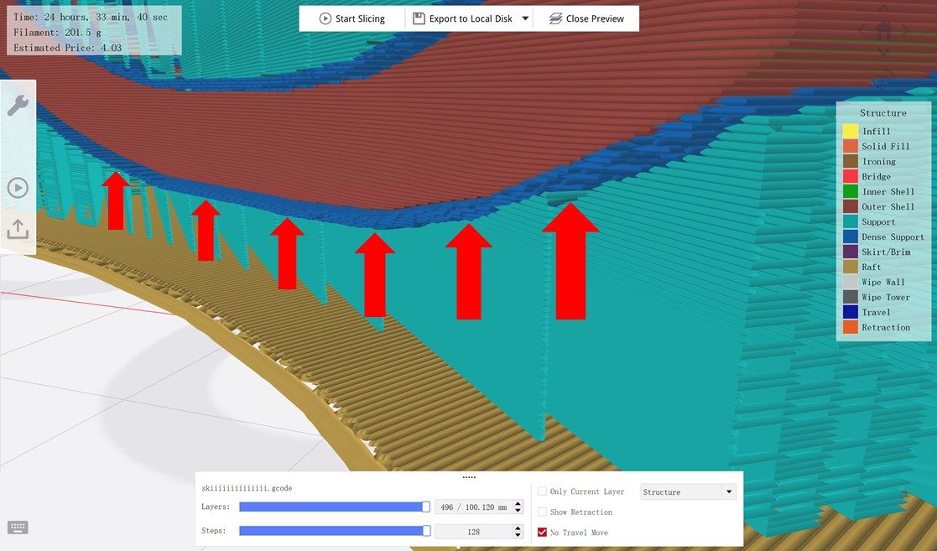Open the wrench settings tool in sidebar
Viewport: 937px width, 551px height.
point(18,104)
